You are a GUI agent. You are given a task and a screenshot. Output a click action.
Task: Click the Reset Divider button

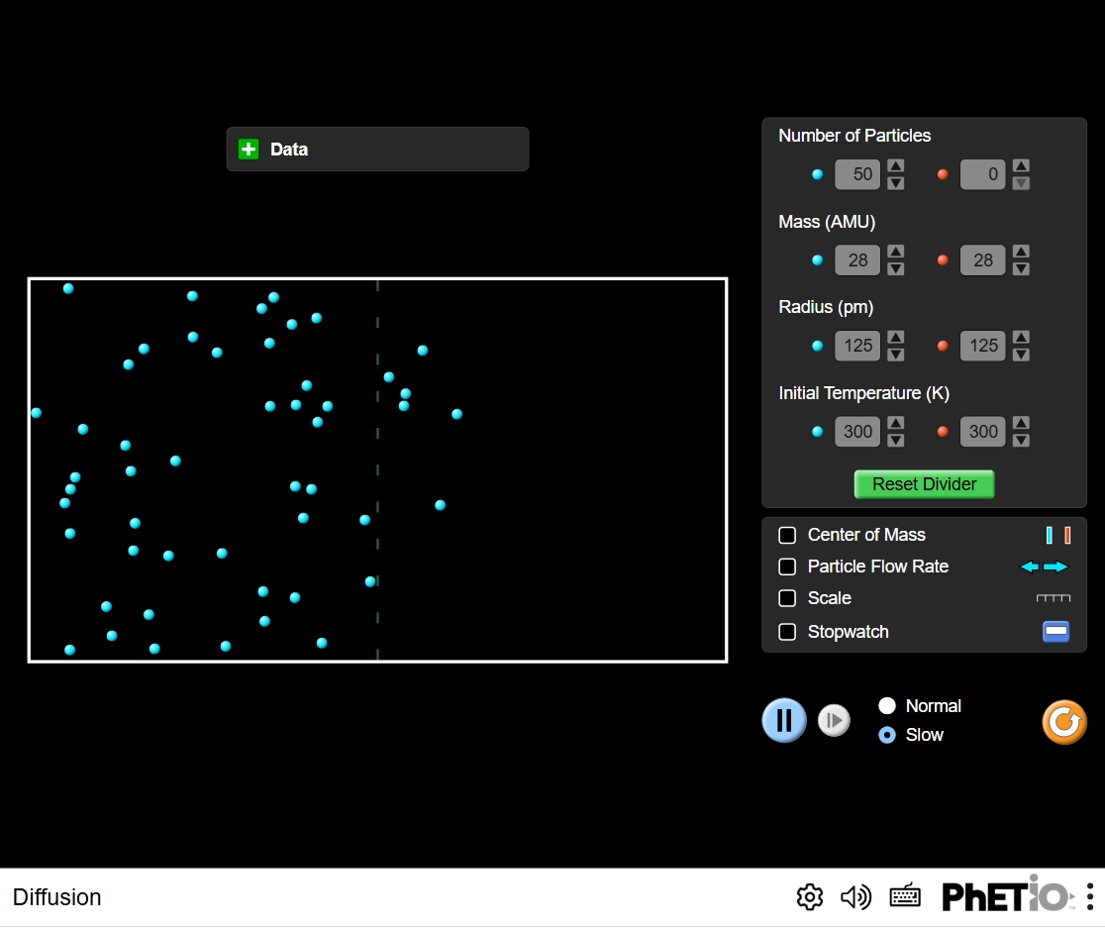[x=924, y=484]
